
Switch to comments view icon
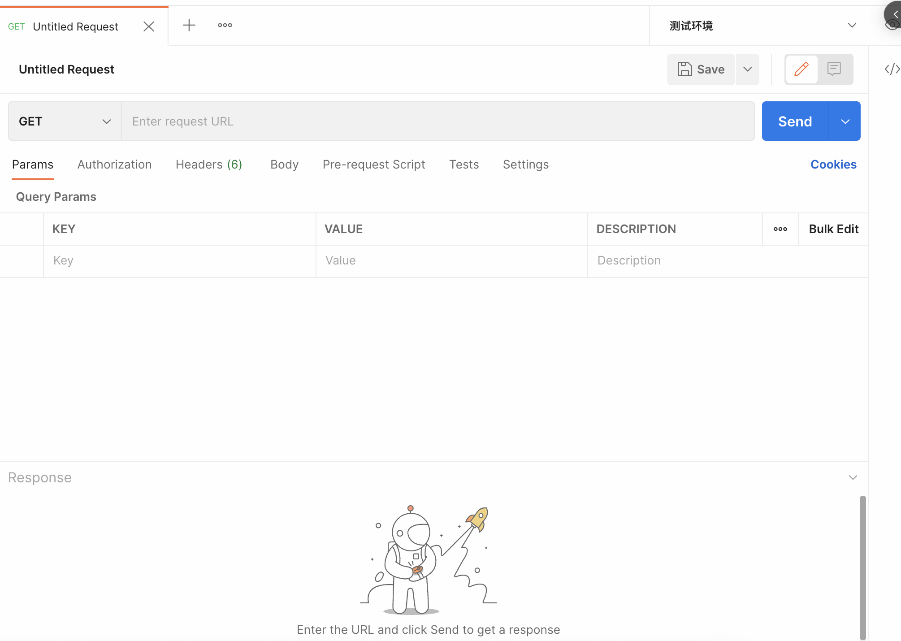click(834, 69)
